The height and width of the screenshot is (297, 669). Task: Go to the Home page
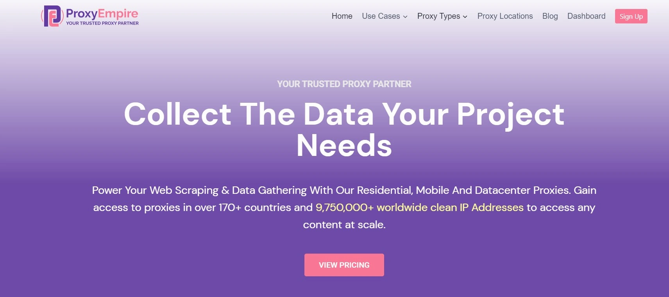click(342, 16)
